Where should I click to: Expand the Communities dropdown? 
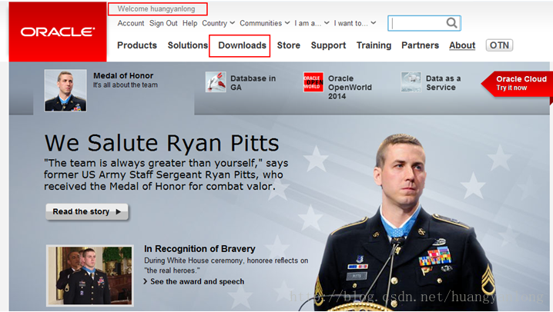[265, 23]
